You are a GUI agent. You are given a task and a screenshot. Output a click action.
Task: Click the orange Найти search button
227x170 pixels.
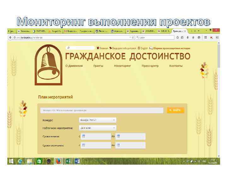[x=176, y=110]
